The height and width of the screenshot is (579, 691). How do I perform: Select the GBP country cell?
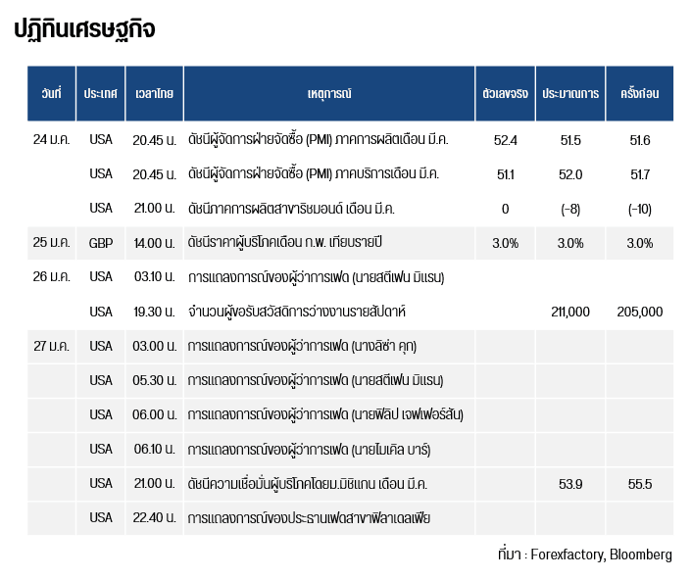pos(100,243)
